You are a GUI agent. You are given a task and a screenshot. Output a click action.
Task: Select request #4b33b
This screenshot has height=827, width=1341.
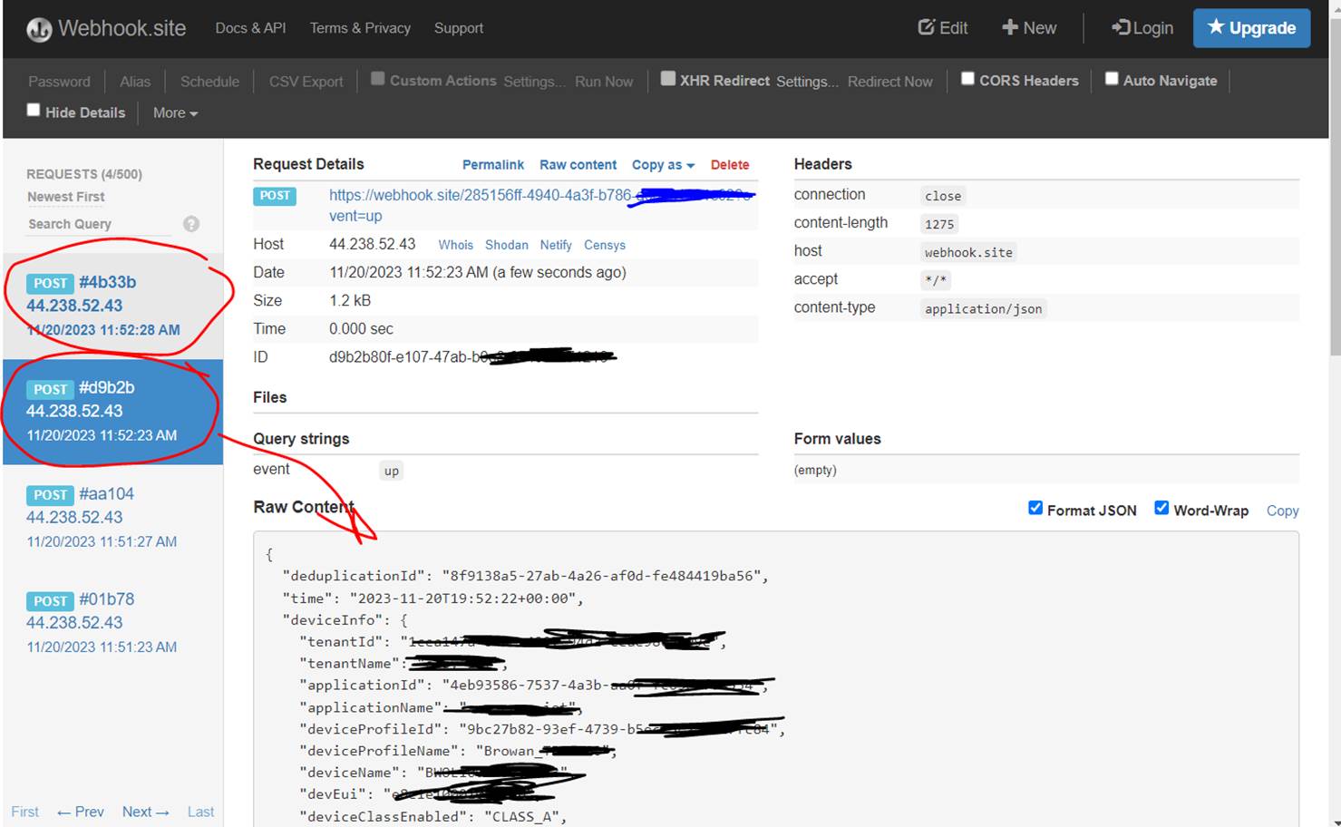click(x=112, y=306)
